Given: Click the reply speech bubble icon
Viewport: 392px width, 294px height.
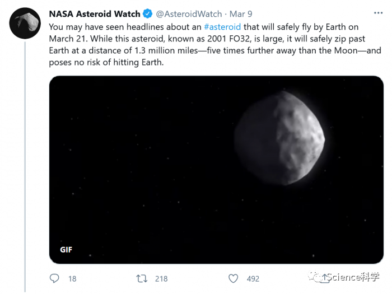Looking at the screenshot, I should (54, 278).
